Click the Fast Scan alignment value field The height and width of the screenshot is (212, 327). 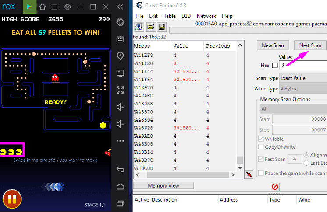pos(295,159)
